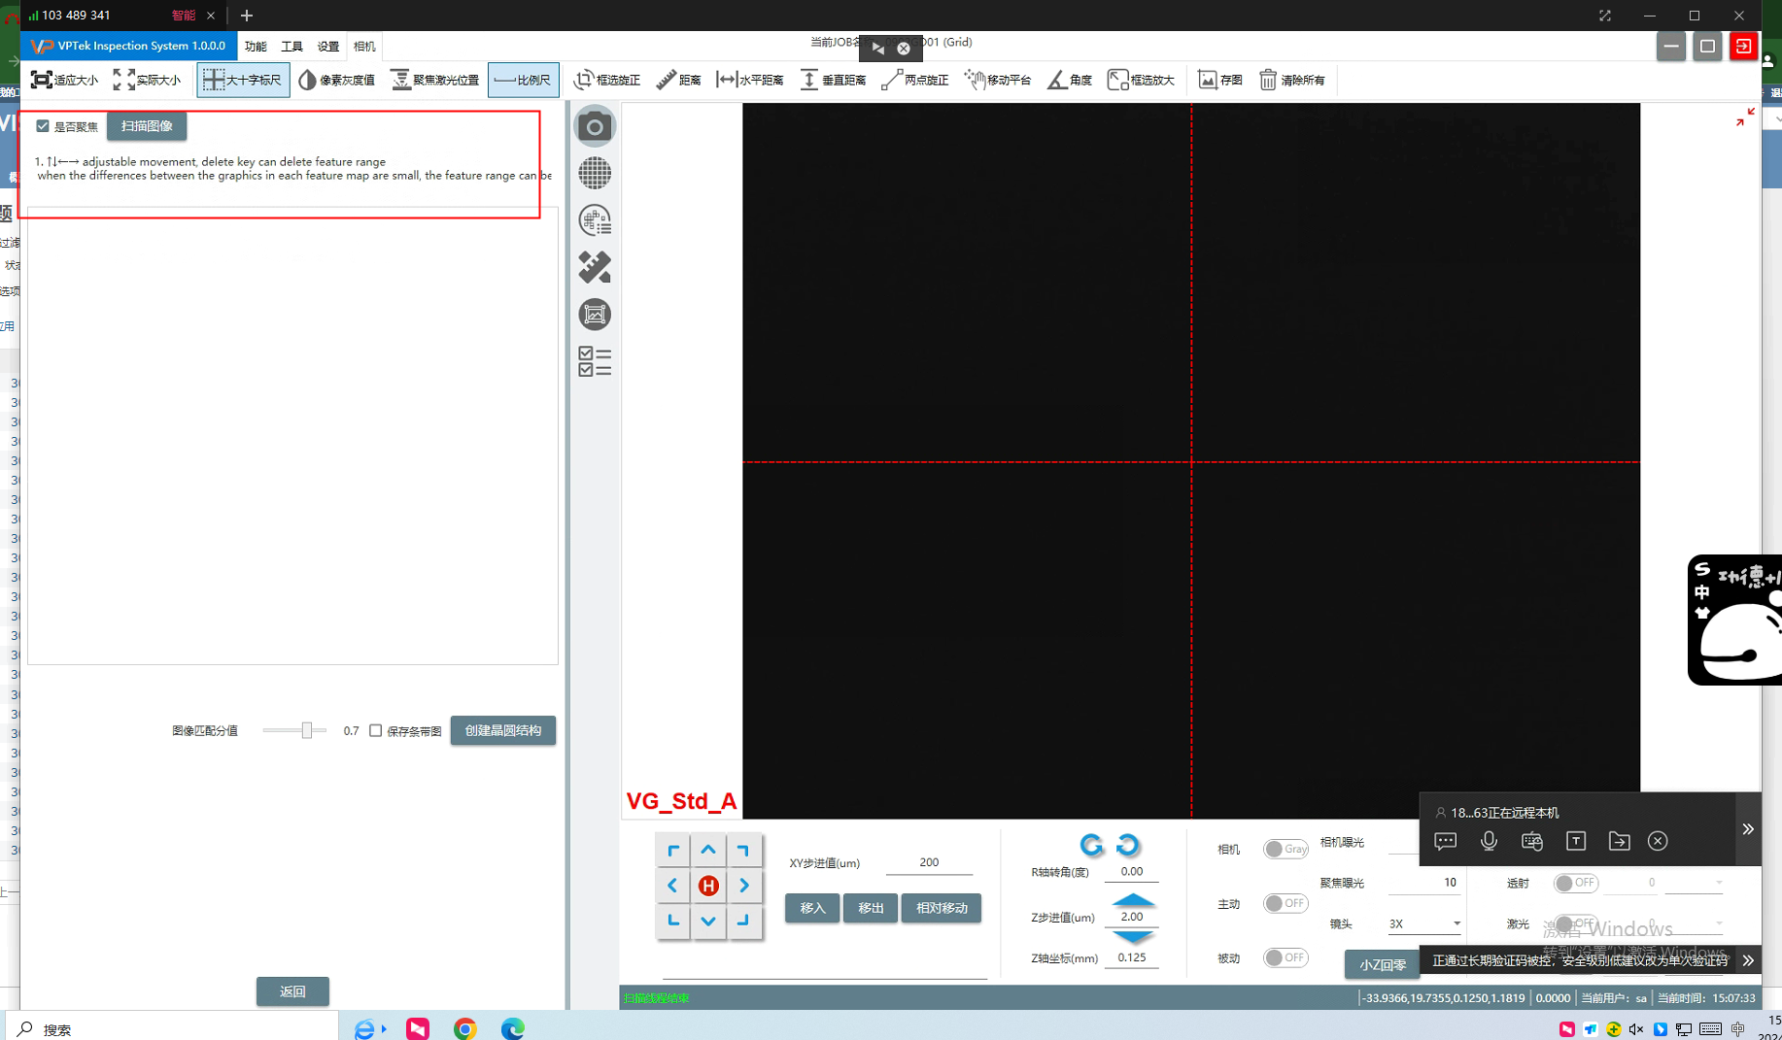The height and width of the screenshot is (1040, 1782).
Task: Select the 距离 distance ruler tool
Action: click(x=678, y=80)
